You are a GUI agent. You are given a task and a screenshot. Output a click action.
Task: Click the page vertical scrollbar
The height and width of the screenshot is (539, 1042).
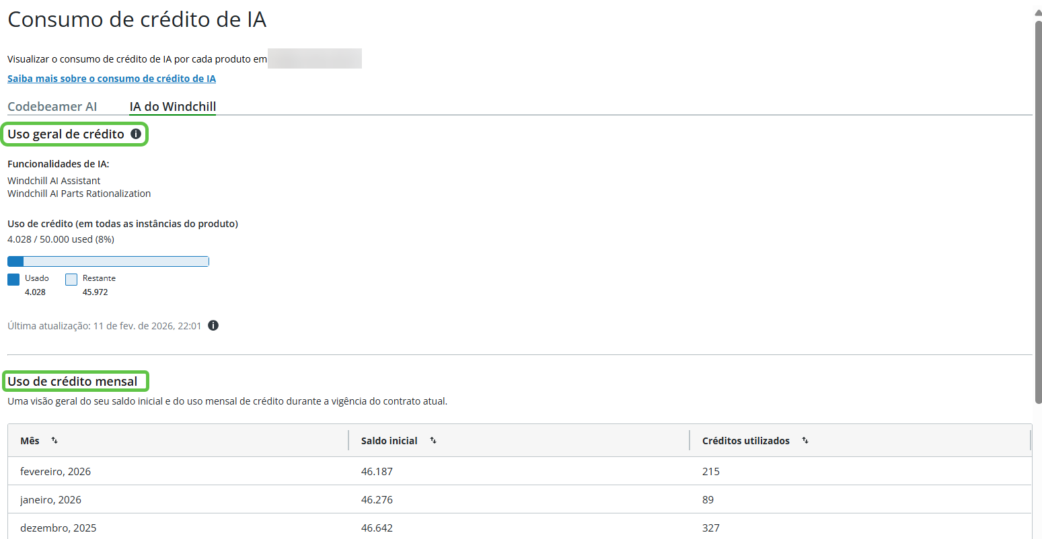tap(1038, 212)
